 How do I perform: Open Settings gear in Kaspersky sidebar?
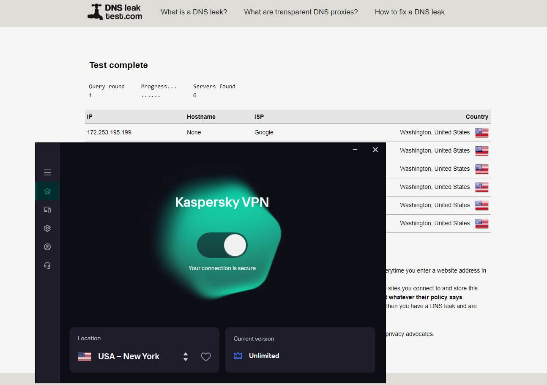[47, 228]
